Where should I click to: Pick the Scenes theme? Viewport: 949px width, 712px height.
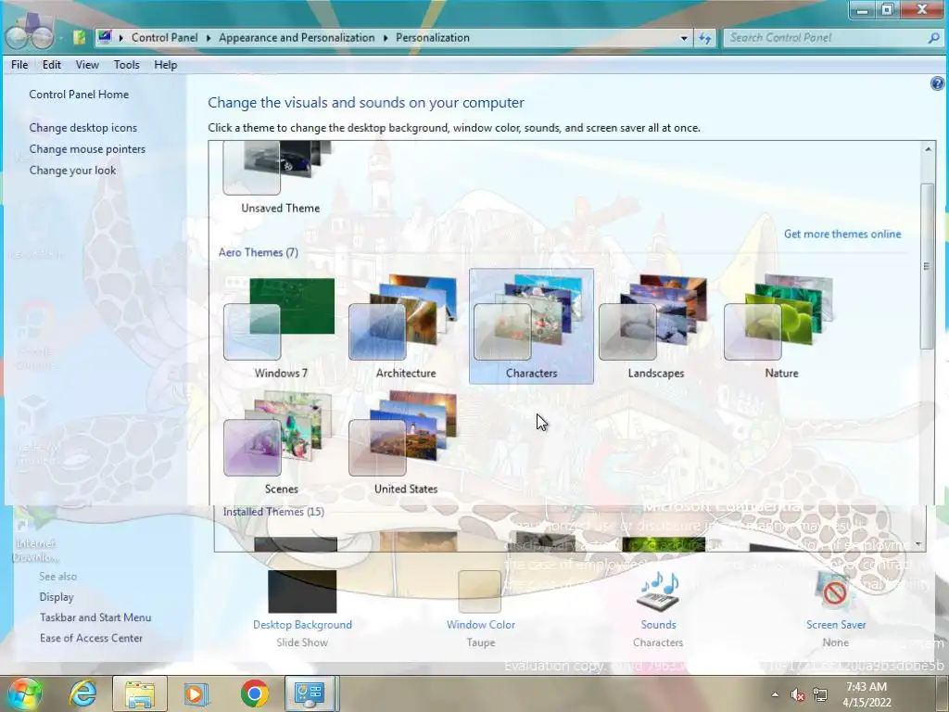281,442
